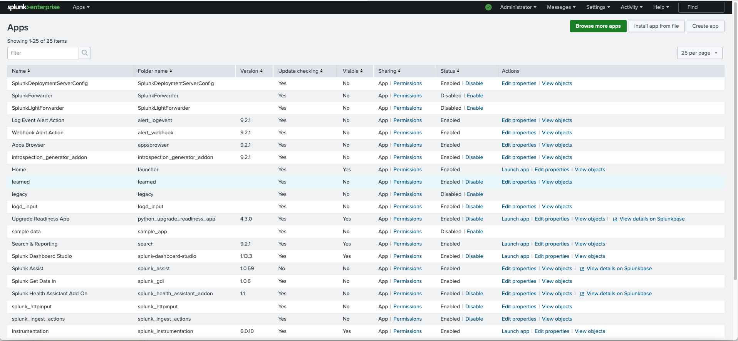This screenshot has height=341, width=738.
Task: Enable the legacy app
Action: point(475,194)
